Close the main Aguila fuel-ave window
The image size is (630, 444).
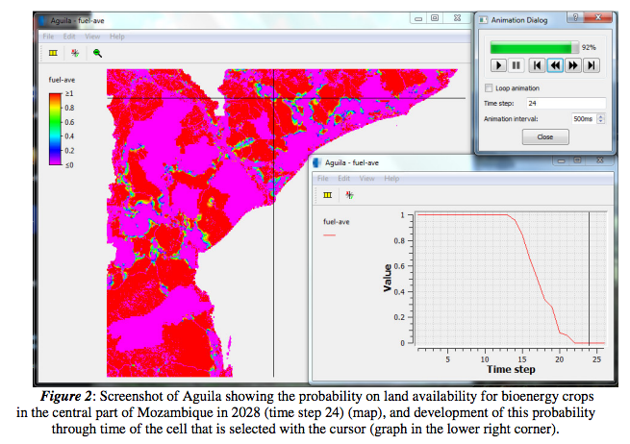(x=457, y=18)
